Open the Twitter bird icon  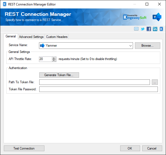[x=143, y=29]
